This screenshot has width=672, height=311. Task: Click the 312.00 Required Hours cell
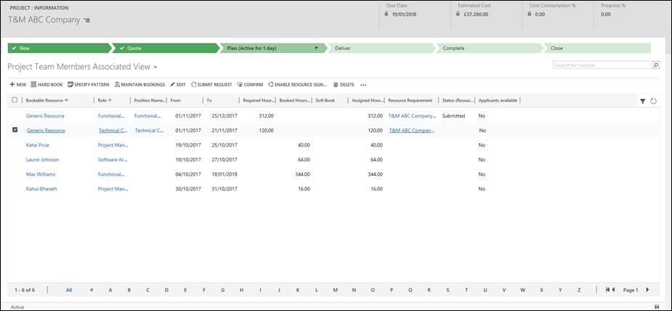[266, 116]
